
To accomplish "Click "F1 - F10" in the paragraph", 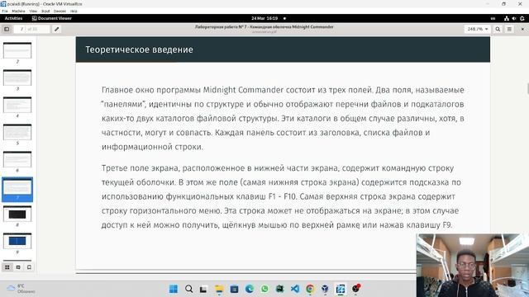I will pyautogui.click(x=282, y=196).
